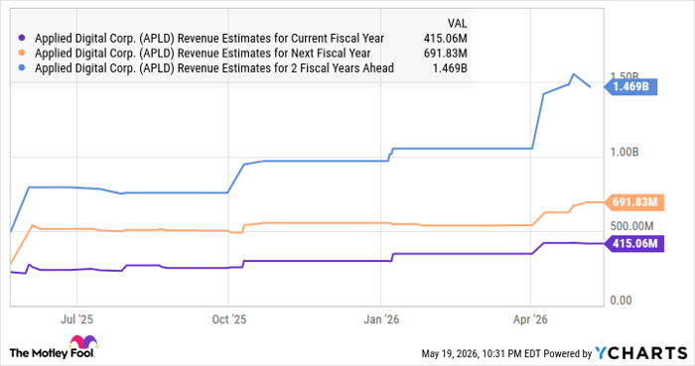695x366 pixels.
Task: Click the 691.83M value in legend table
Action: pyautogui.click(x=445, y=54)
